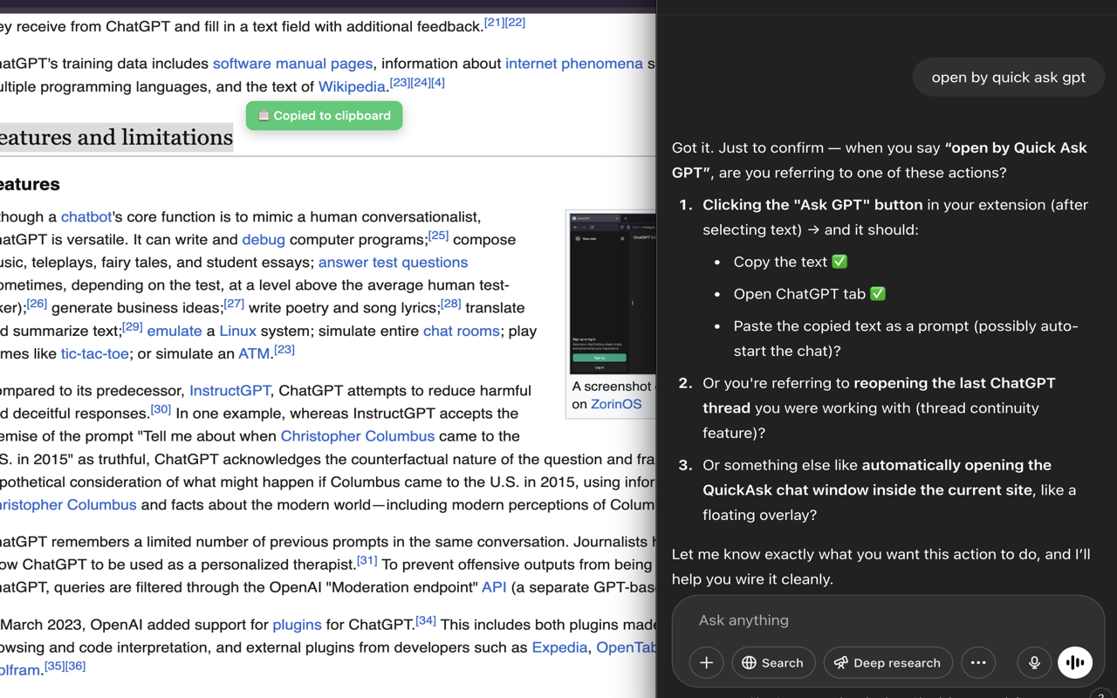
Task: Open citation [31] after personalized therapist
Action: (x=367, y=559)
